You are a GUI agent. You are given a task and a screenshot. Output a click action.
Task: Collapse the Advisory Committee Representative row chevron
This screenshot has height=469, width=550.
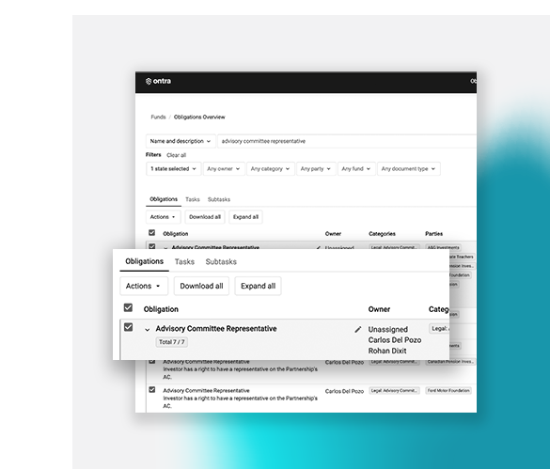pyautogui.click(x=148, y=329)
